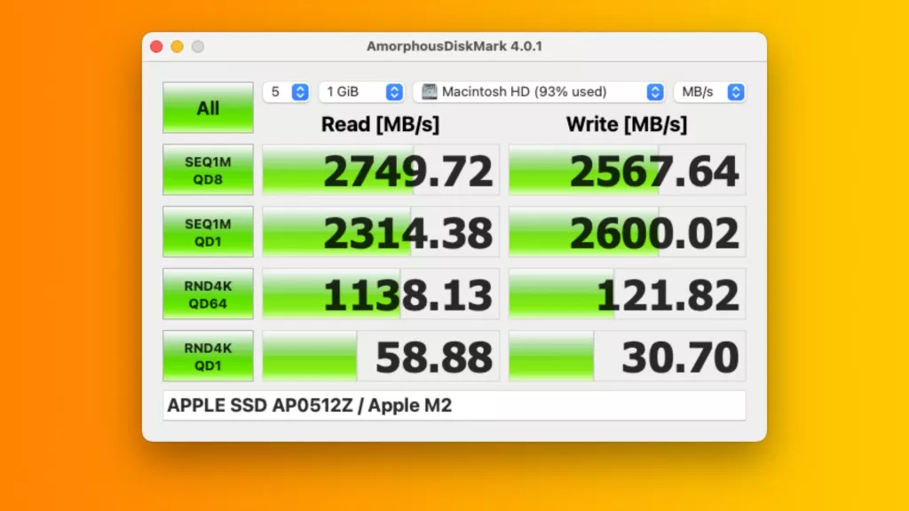Click the APPLE SSD AP0512Z label text
Screen dimensions: 909x511
pyautogui.click(x=258, y=405)
